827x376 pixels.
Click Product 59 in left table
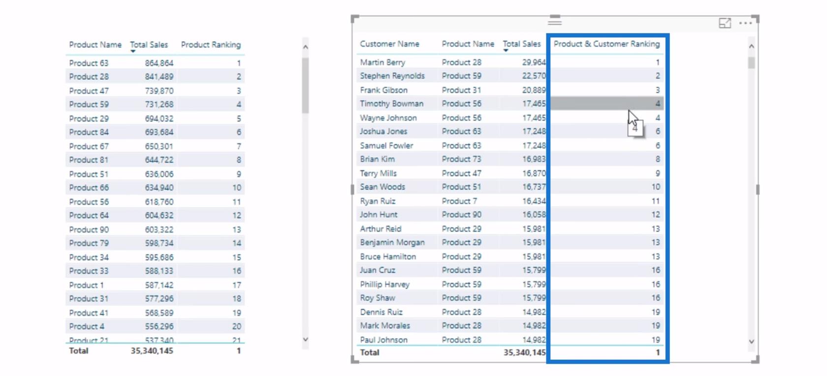[89, 104]
